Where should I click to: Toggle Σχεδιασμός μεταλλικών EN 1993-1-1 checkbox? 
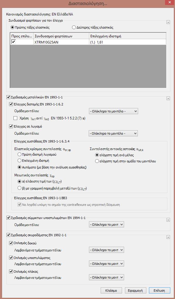click(8, 97)
